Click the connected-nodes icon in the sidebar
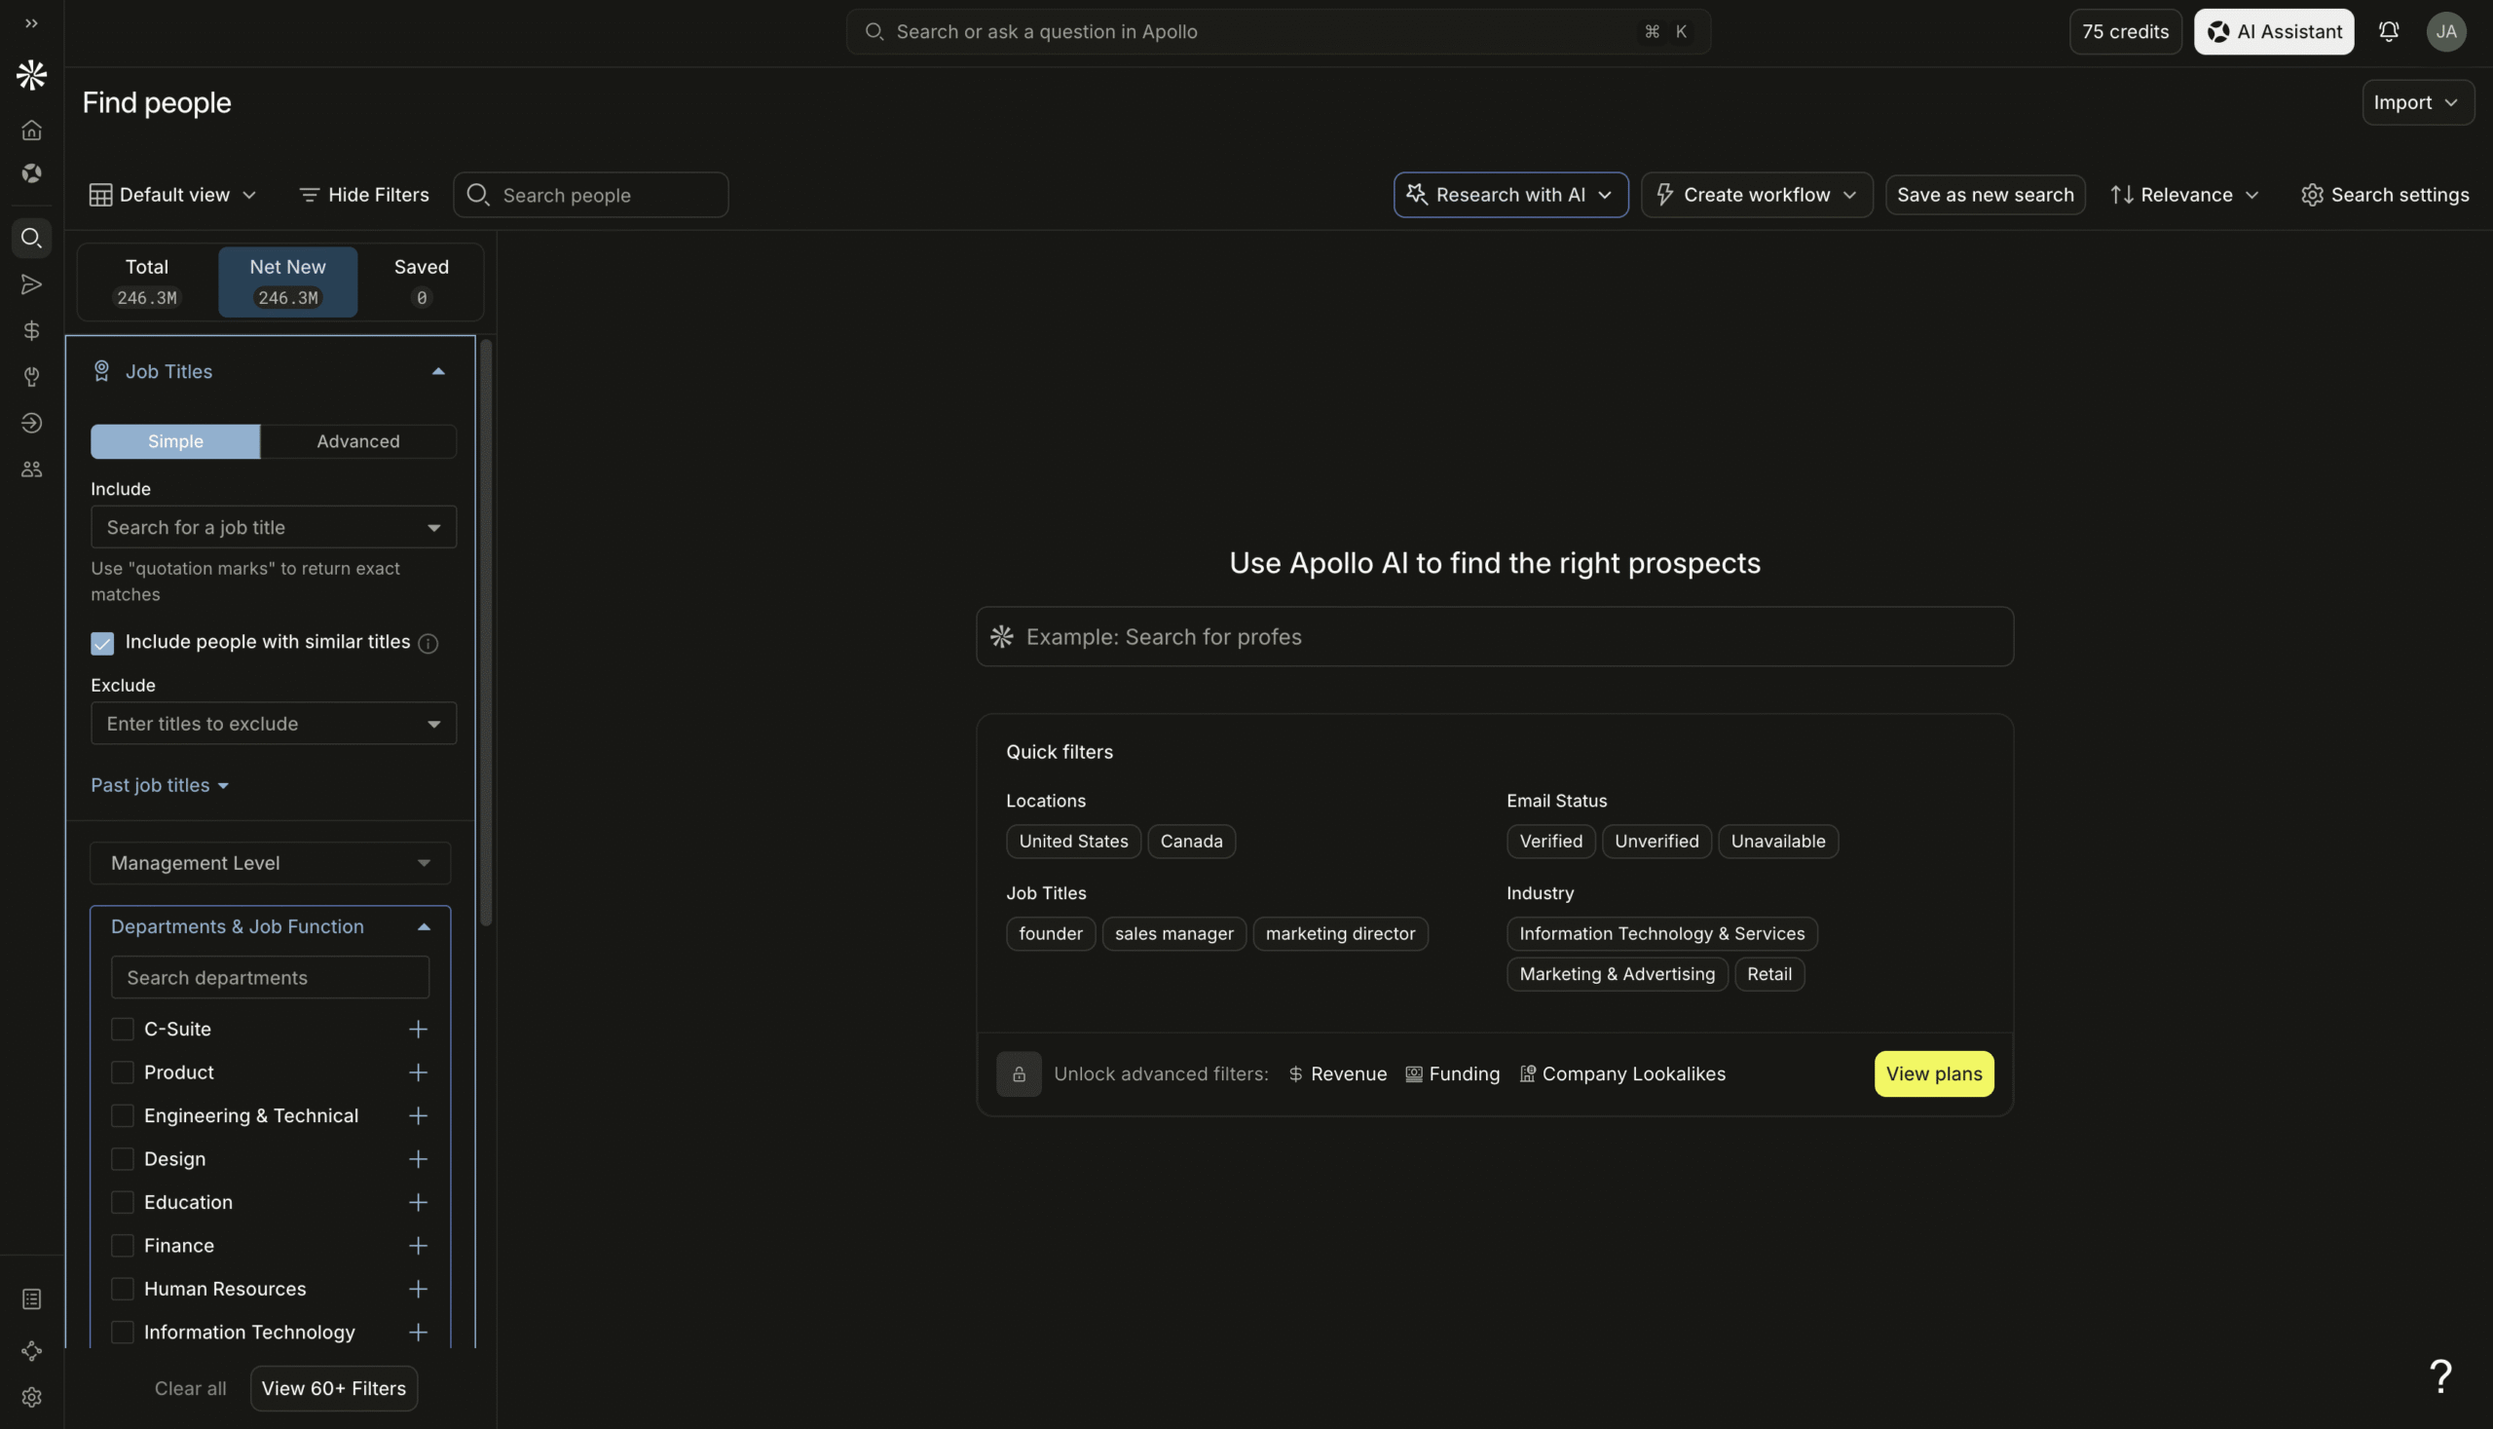The image size is (2493, 1429). tap(31, 1351)
